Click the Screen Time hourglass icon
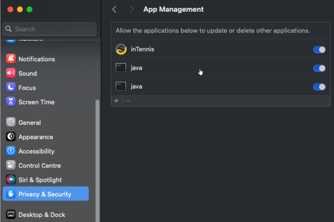Image resolution: width=334 pixels, height=222 pixels. pos(11,102)
